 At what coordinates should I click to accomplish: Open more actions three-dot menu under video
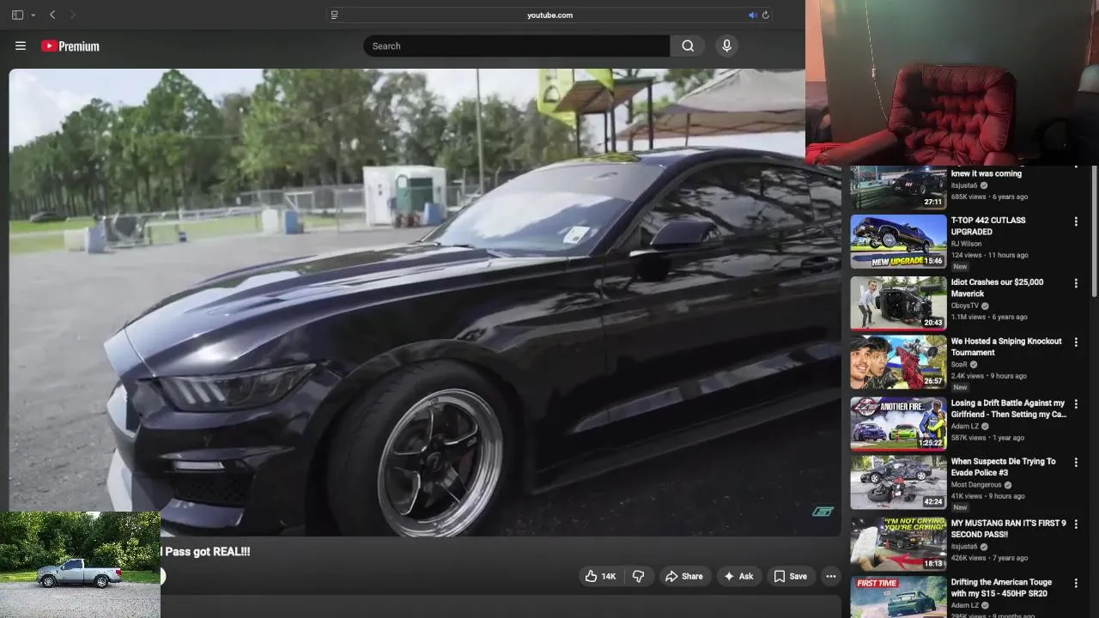pyautogui.click(x=830, y=576)
